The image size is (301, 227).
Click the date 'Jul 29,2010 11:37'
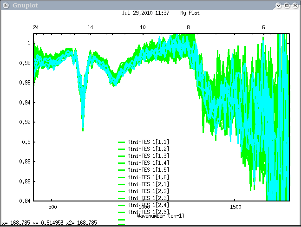(x=145, y=13)
